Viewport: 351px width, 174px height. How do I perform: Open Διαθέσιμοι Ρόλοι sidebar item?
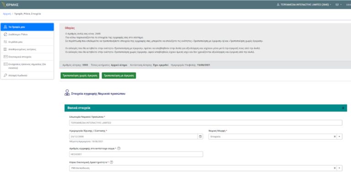pyautogui.click(x=27, y=34)
